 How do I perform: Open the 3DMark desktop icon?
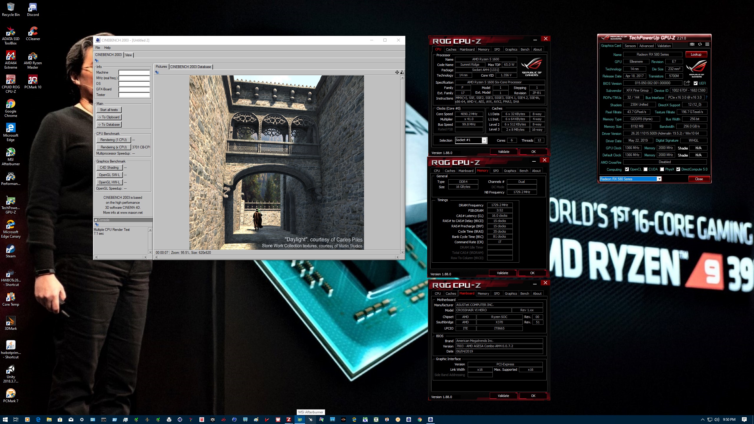click(11, 324)
